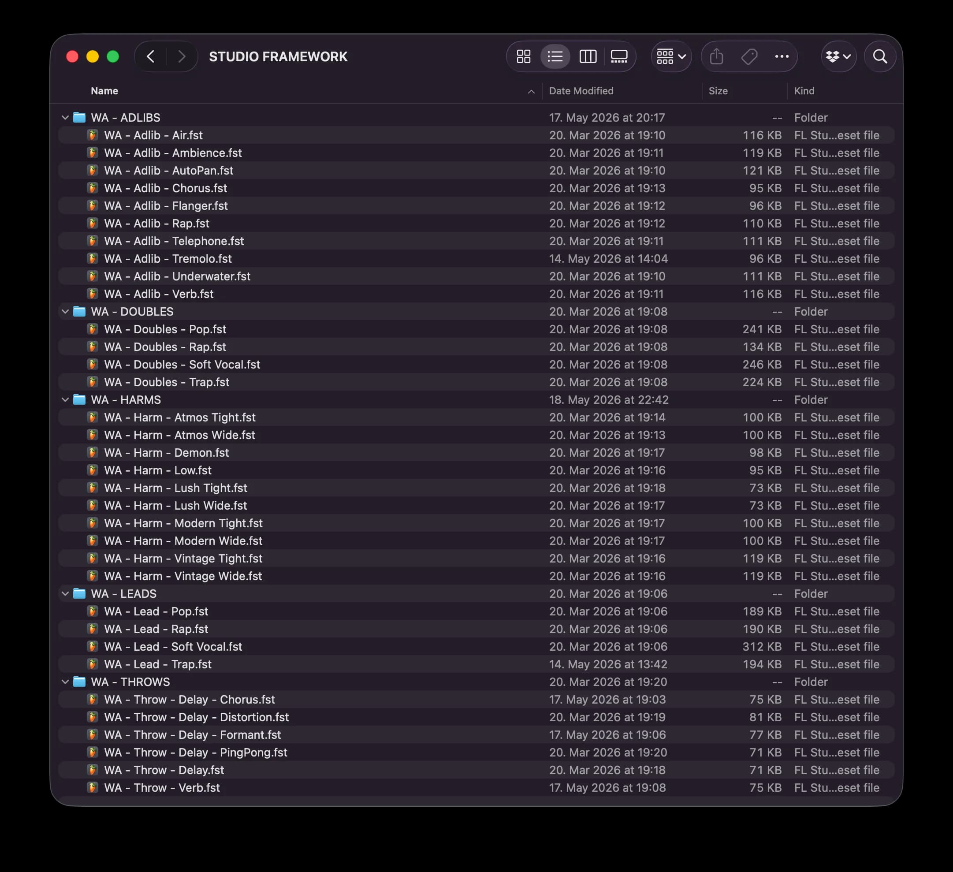Select WA - Adlib - Verb.fst

pos(476,294)
